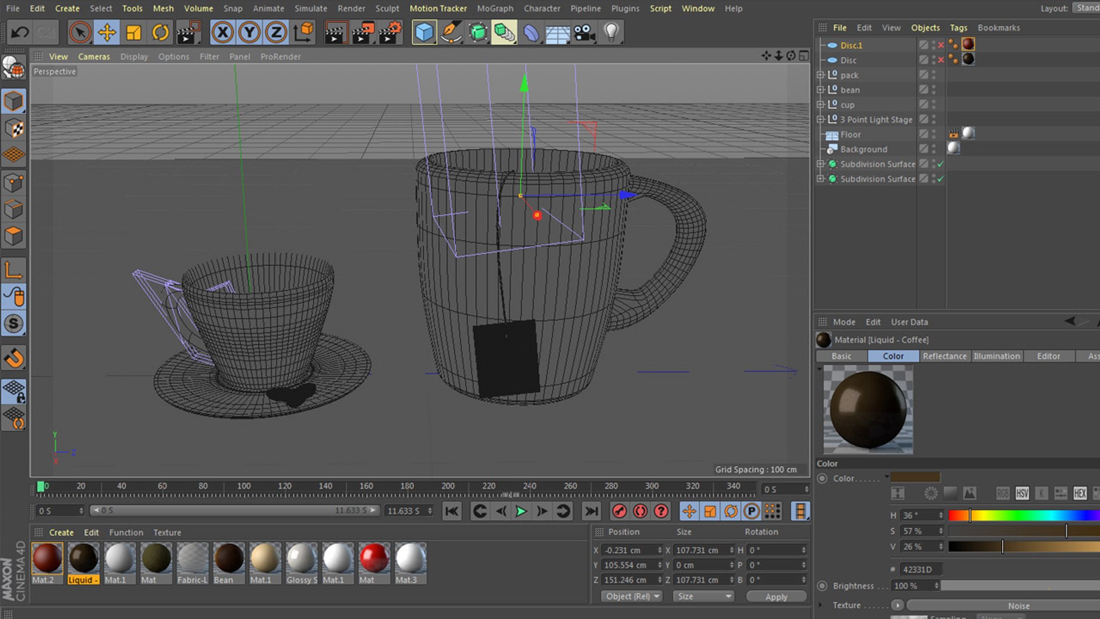This screenshot has height=619, width=1100.
Task: Toggle Disc.1 enable red X
Action: click(941, 45)
